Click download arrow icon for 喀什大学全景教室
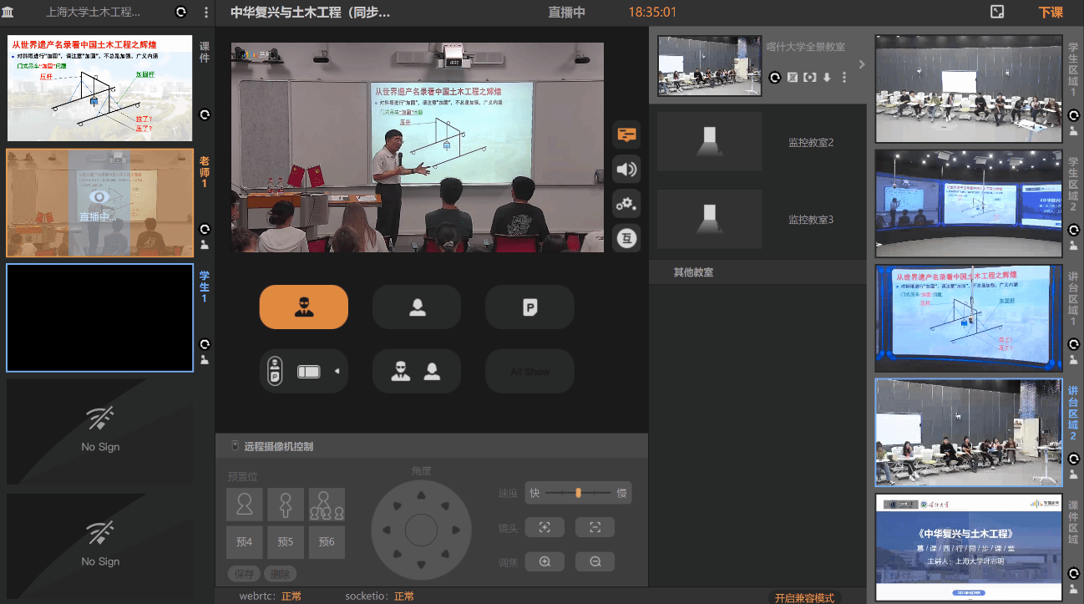Screen dimensions: 1084x604 point(827,78)
